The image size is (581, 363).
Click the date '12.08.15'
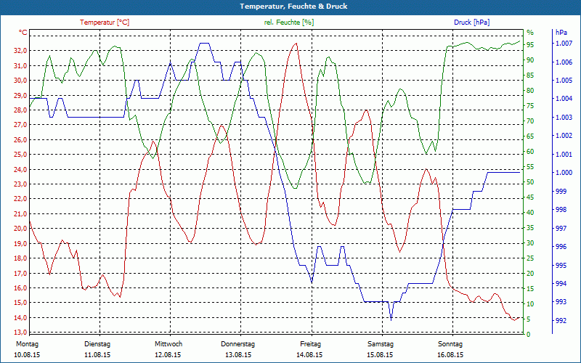(168, 355)
